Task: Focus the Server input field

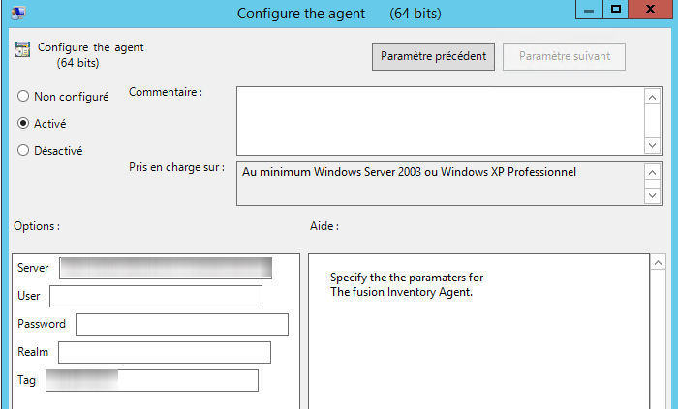Action: click(x=166, y=268)
